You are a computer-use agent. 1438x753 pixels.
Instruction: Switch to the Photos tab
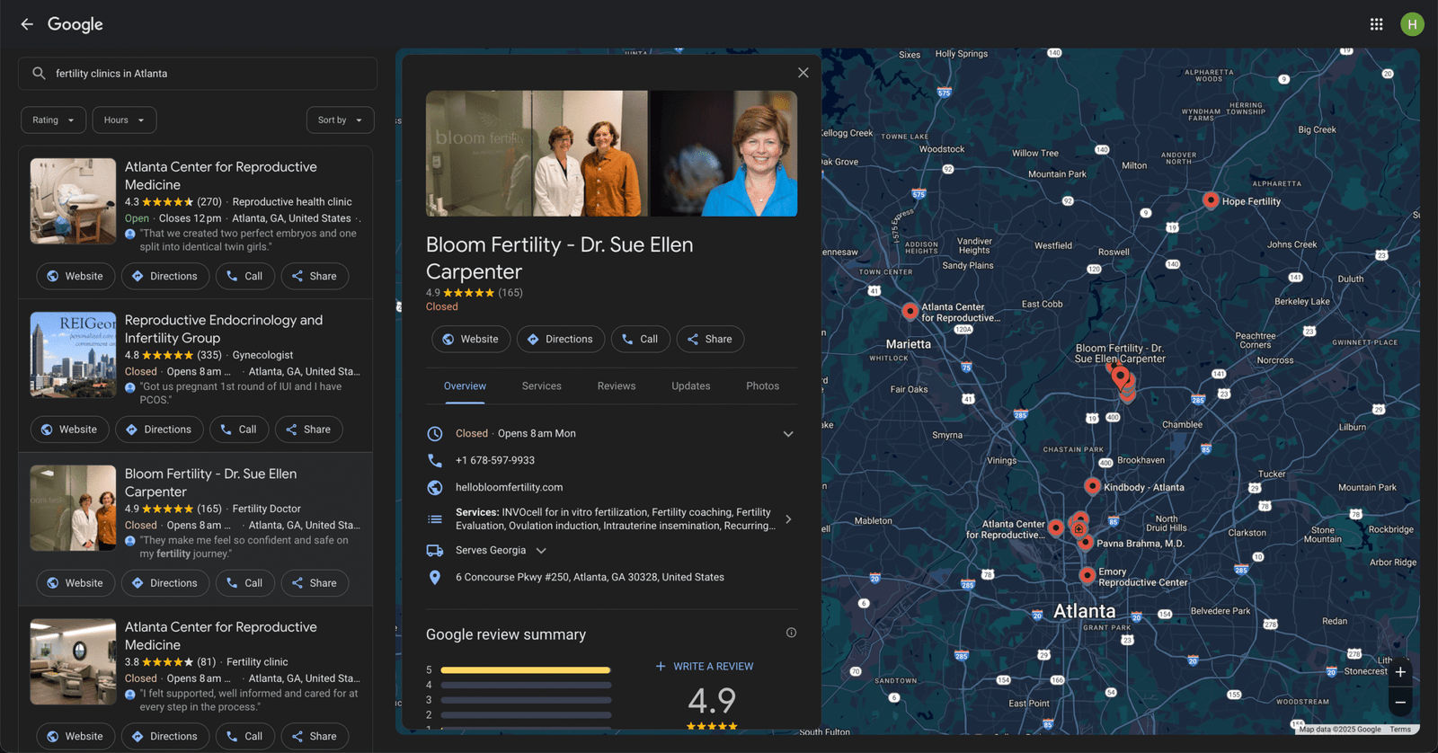[x=763, y=386]
